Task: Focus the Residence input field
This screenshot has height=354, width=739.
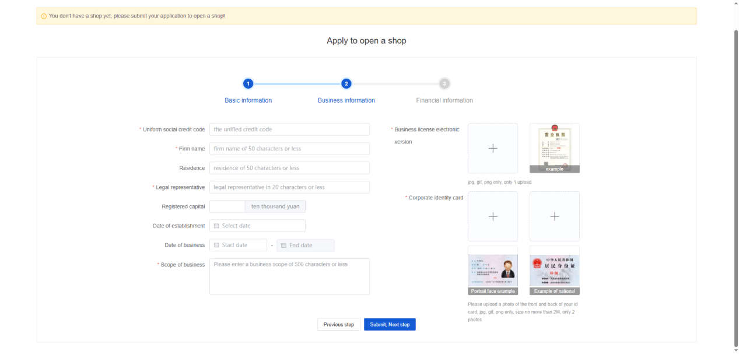Action: [289, 168]
